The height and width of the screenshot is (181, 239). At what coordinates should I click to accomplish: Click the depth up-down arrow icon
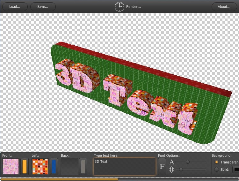click(171, 170)
